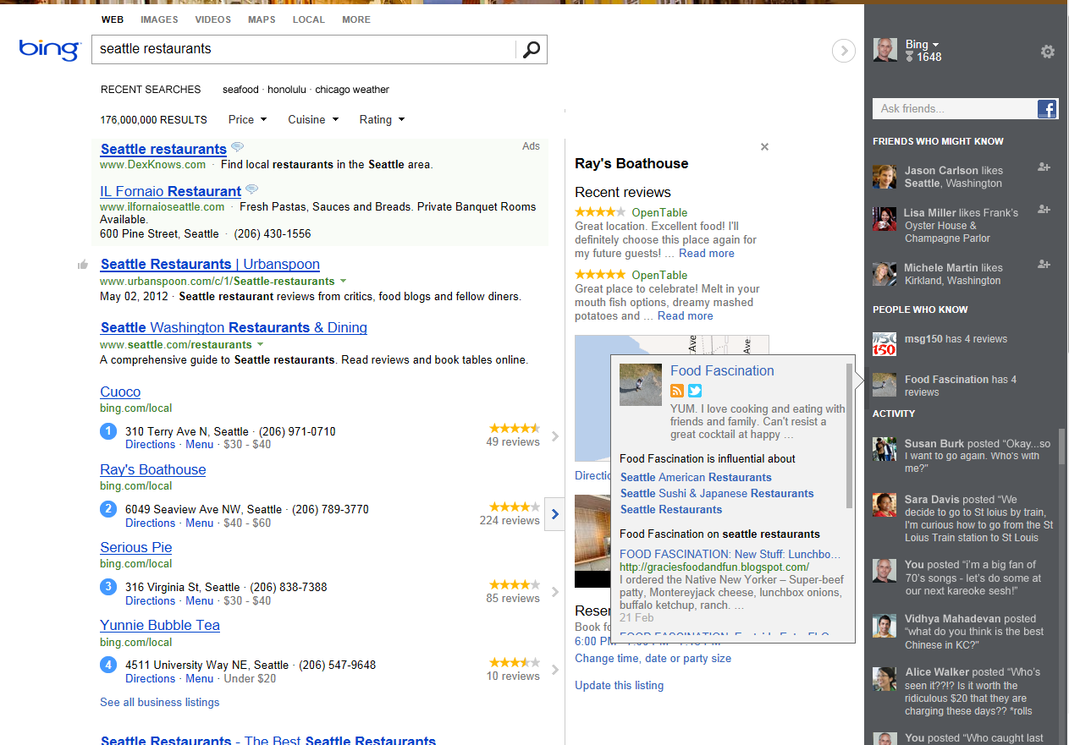Switch to the WEB tab
This screenshot has height=745, width=1069.
point(113,19)
